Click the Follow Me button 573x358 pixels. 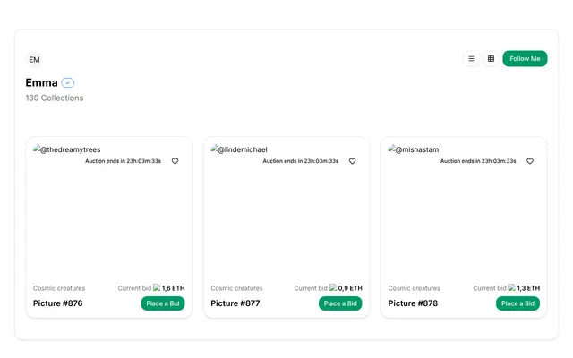525,58
